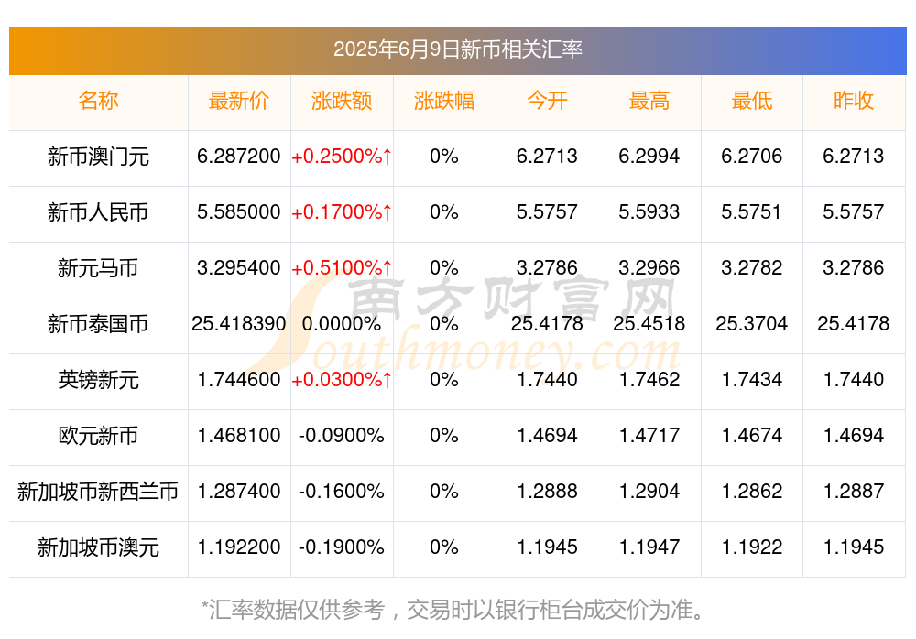Click the 涨跌幅 column header

point(444,101)
